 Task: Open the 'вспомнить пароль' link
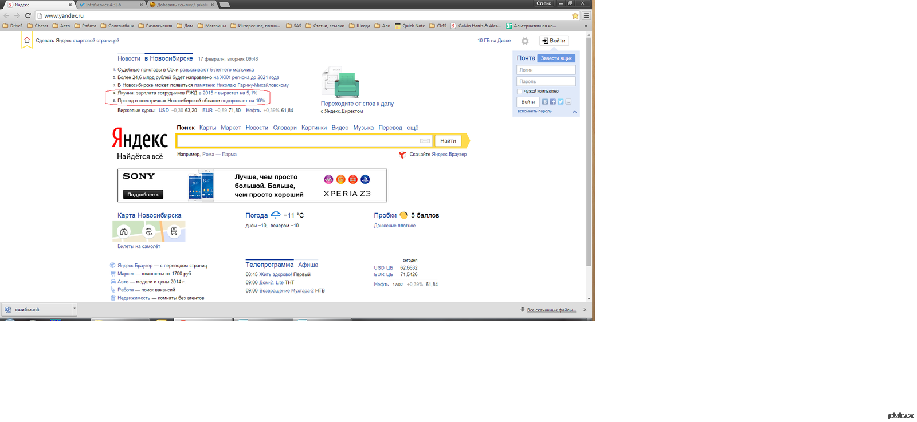coord(534,111)
